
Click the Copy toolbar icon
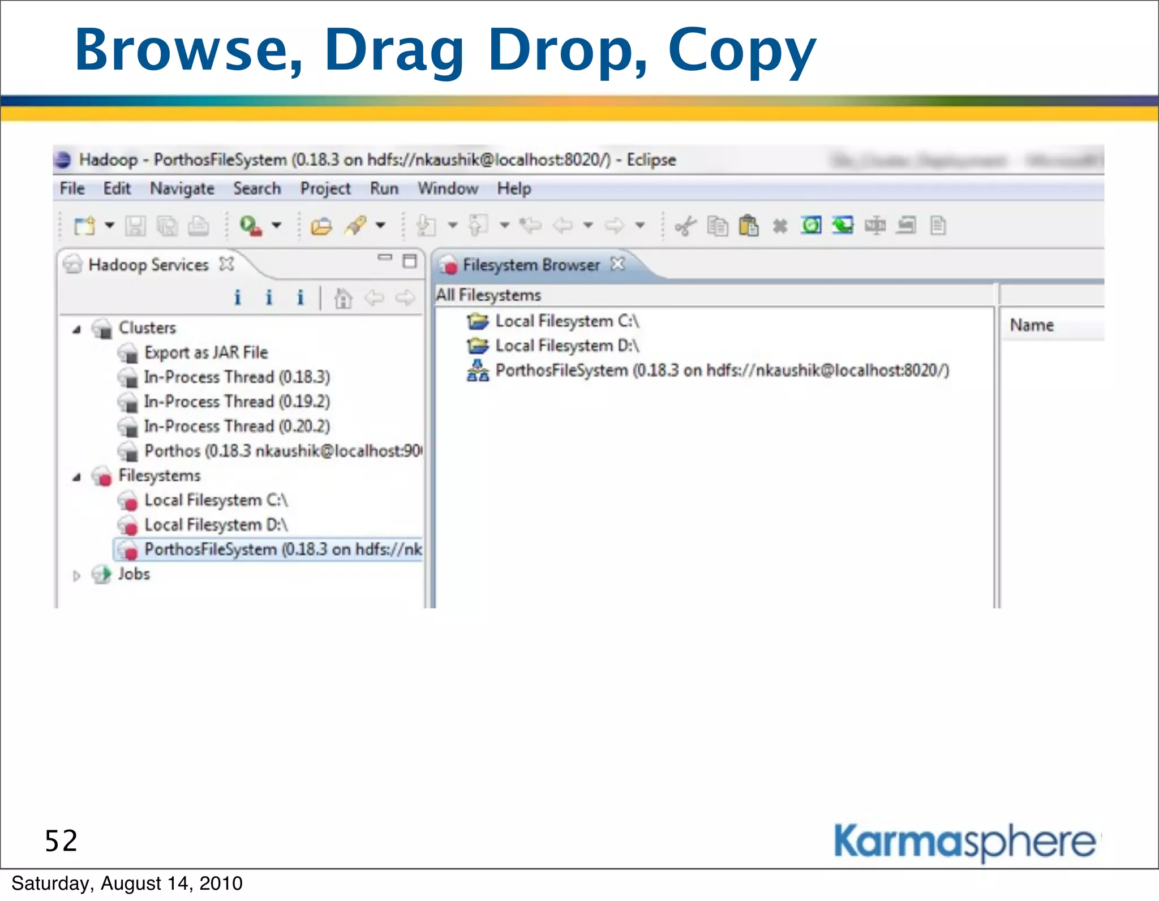(x=718, y=226)
